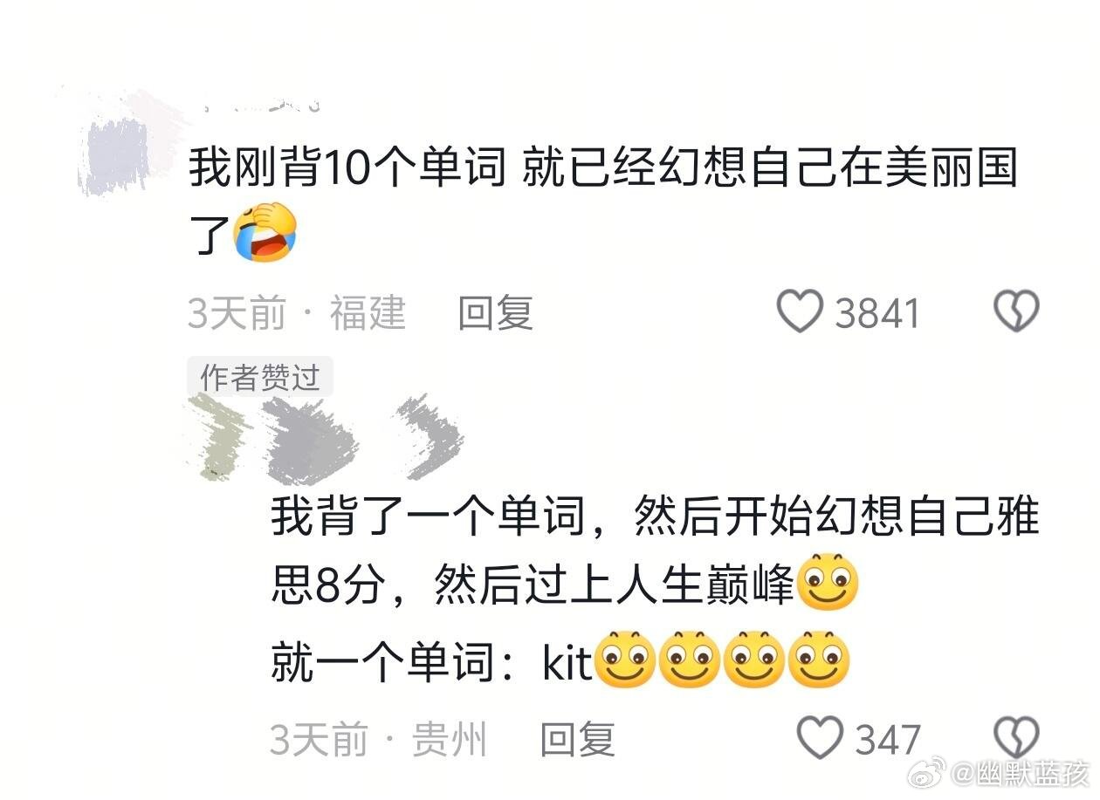
Task: Select the comment text 我刚背10个单词
Action: click(348, 168)
